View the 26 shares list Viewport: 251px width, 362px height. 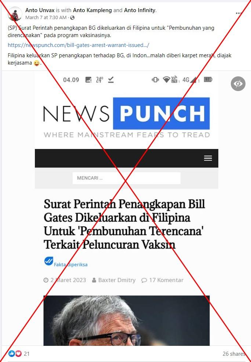233,354
